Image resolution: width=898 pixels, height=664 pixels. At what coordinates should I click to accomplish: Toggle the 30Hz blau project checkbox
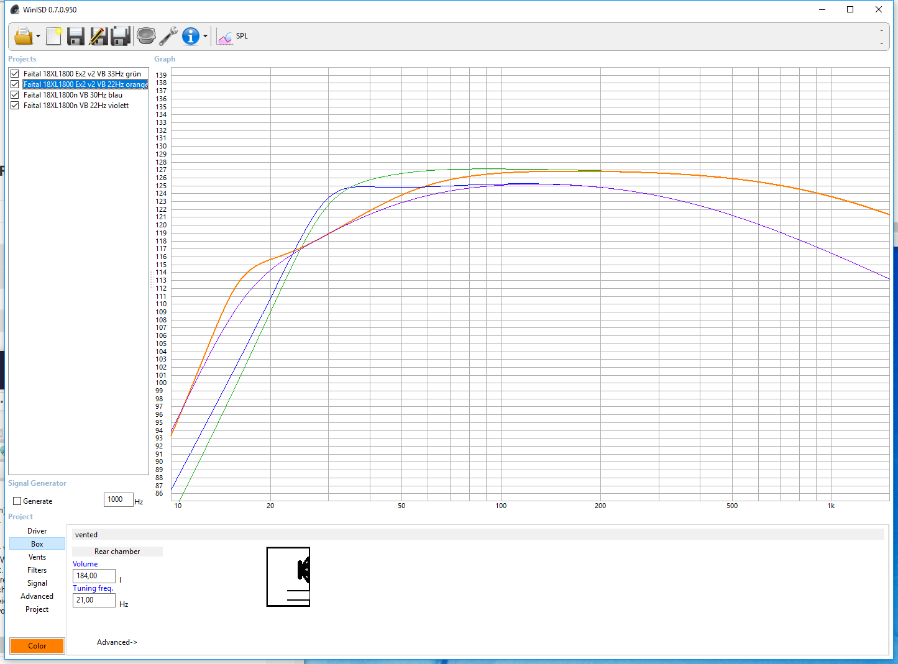[15, 95]
